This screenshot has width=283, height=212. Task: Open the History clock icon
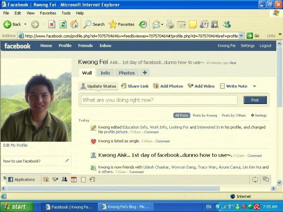[143, 24]
